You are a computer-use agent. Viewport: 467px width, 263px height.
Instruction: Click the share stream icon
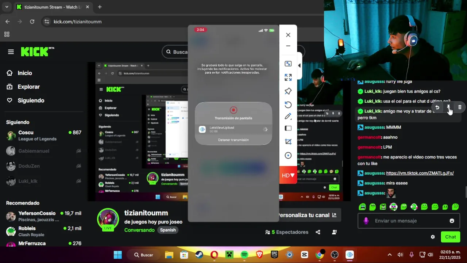pyautogui.click(x=318, y=232)
